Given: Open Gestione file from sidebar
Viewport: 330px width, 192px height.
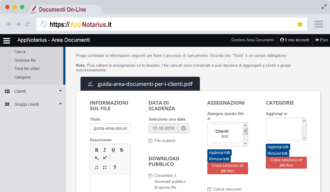Looking at the screenshot, I should pos(25,60).
